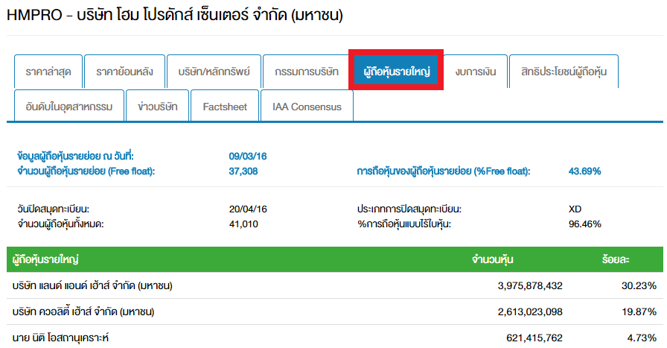This screenshot has height=348, width=667.
Task: Click the highlighted ผู้ถือหุ้นรายใหญ่ tab
Action: point(396,72)
